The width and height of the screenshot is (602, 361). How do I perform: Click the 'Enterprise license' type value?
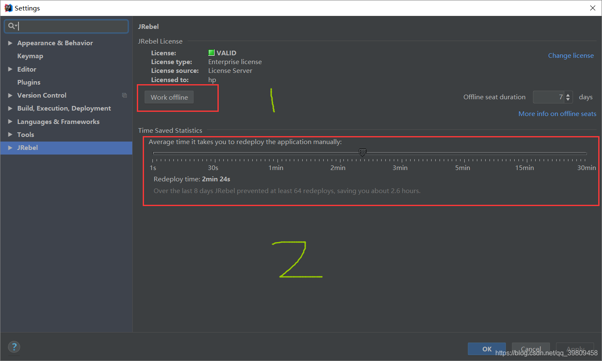pyautogui.click(x=235, y=62)
